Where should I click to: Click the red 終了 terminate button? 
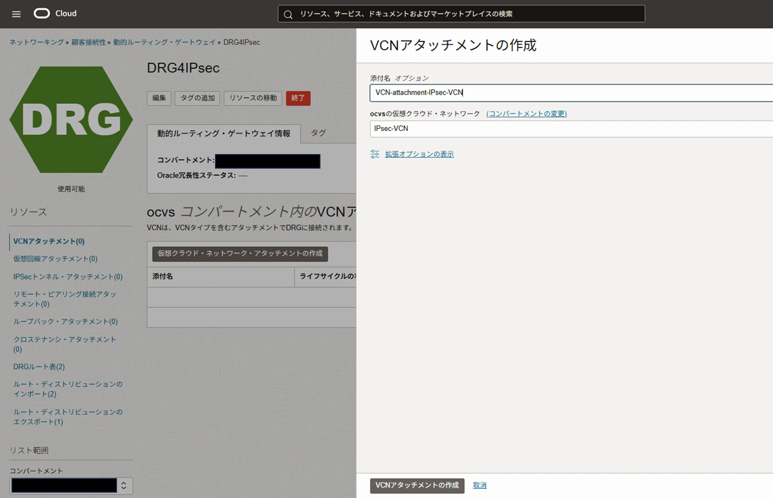point(298,98)
